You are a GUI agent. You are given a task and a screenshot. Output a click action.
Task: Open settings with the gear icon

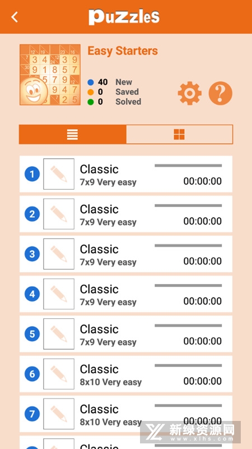coord(189,93)
